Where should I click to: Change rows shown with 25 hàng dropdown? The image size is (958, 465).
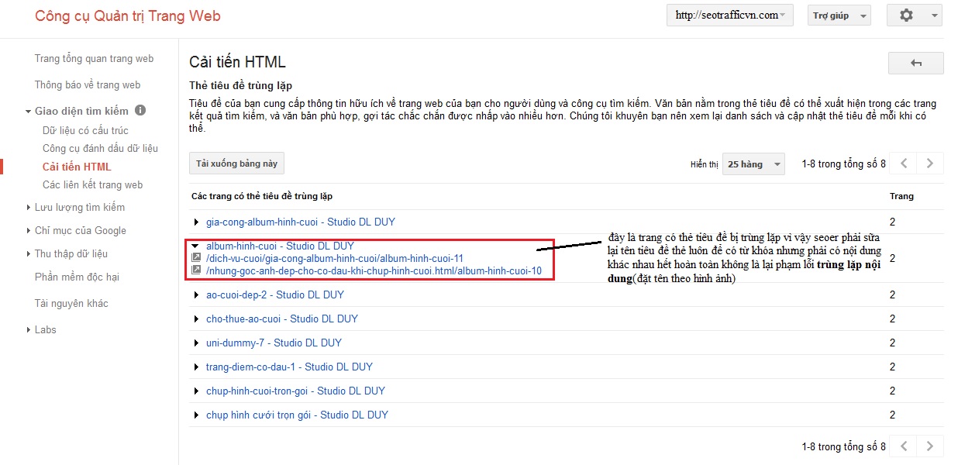(x=753, y=164)
